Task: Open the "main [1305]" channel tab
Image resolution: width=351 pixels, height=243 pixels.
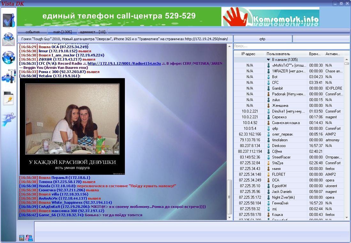Action: [62, 32]
